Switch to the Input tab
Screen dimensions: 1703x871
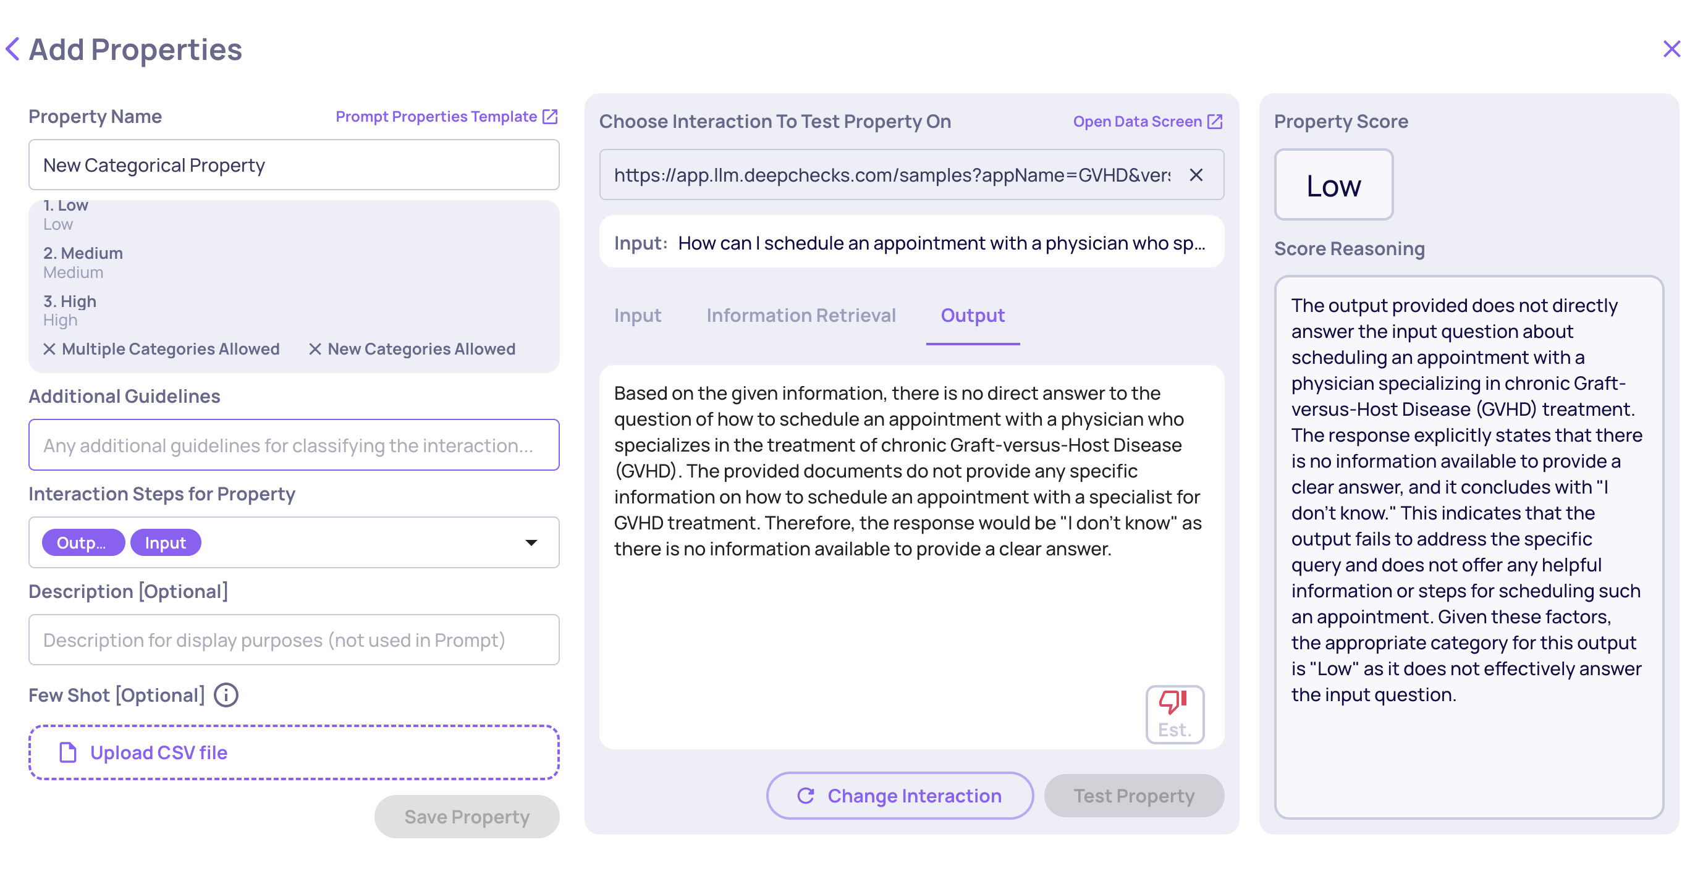point(636,315)
